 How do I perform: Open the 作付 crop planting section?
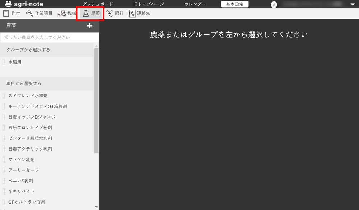point(11,14)
